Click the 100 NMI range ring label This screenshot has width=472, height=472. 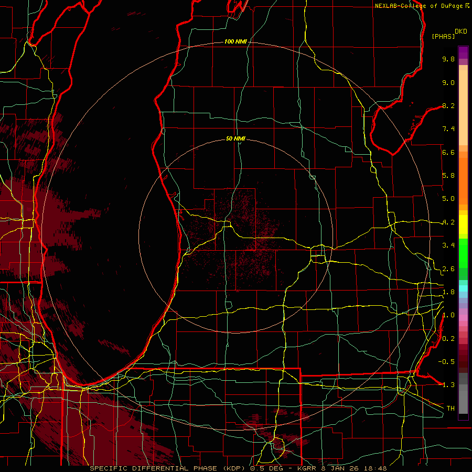pos(235,41)
